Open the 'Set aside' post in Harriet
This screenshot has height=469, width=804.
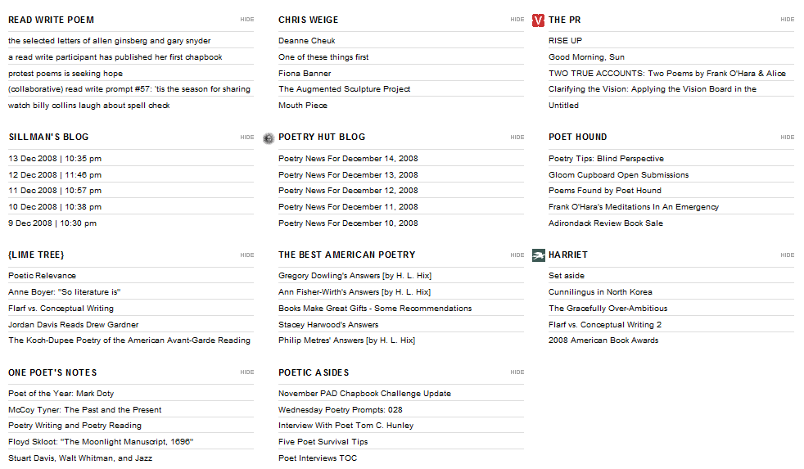(x=567, y=275)
